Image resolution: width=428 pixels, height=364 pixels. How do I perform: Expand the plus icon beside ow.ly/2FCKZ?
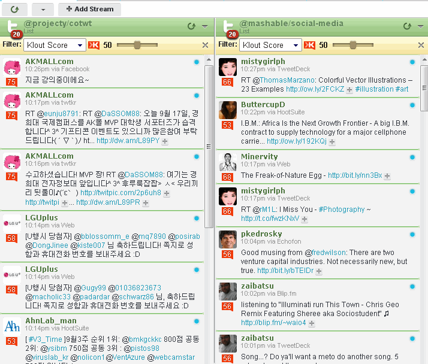pyautogui.click(x=349, y=90)
